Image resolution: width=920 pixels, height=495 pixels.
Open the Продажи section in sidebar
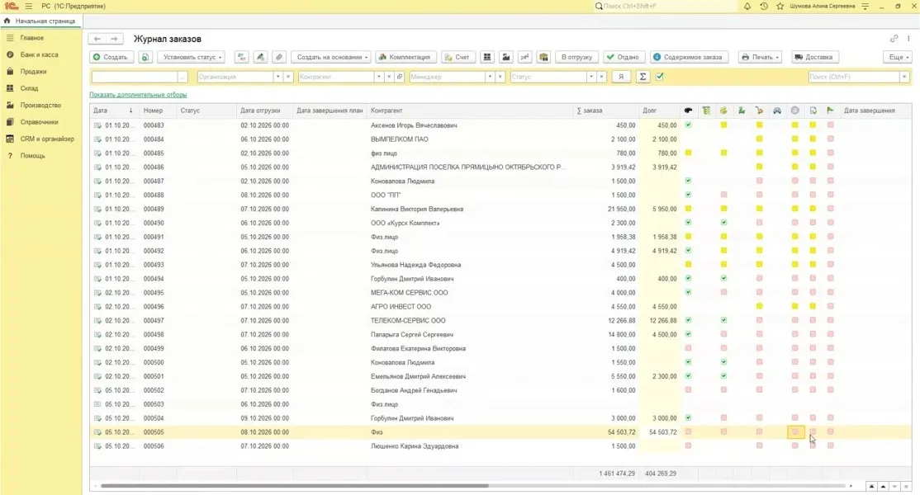click(33, 72)
